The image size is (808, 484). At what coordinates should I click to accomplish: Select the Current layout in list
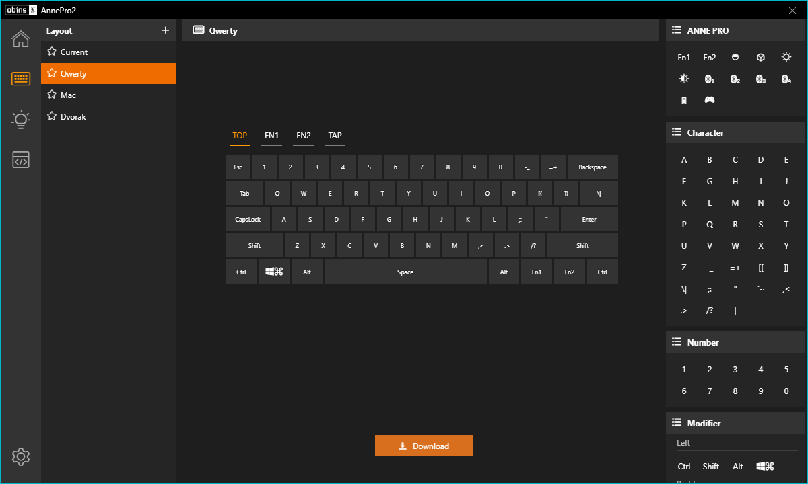pos(108,52)
